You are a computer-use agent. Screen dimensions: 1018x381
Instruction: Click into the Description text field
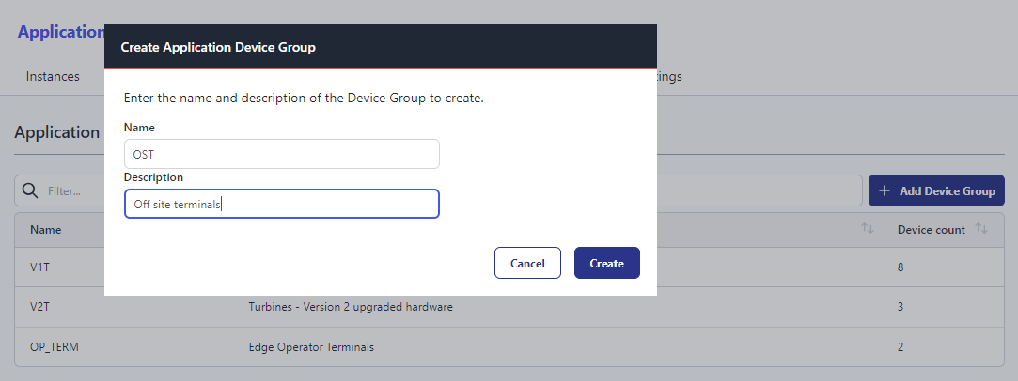[x=281, y=204]
